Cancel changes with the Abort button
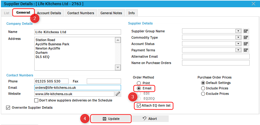Image resolution: width=260 pixels, height=125 pixels. [150, 119]
